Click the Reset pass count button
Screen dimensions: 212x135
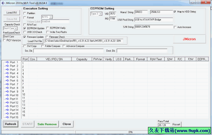pos(176,124)
